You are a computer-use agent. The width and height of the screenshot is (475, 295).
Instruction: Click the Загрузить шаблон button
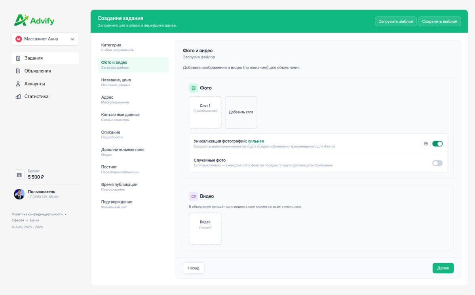[396, 21]
